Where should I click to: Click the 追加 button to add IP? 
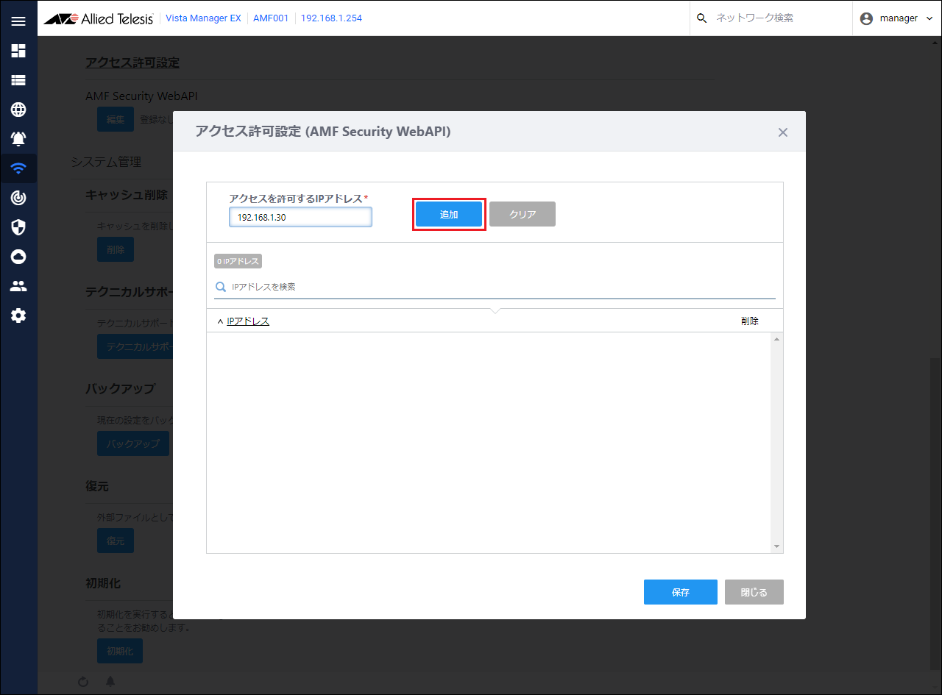(x=449, y=214)
